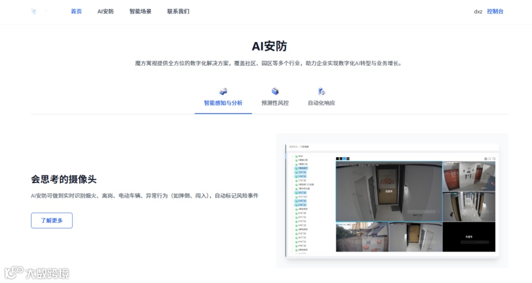
Task: Switch to the 自动化响应 tab label
Action: coord(321,103)
